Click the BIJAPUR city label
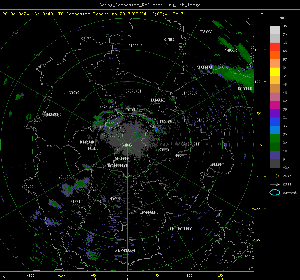Image resolution: width=300 pixels, height=280 pixels. tap(135, 46)
